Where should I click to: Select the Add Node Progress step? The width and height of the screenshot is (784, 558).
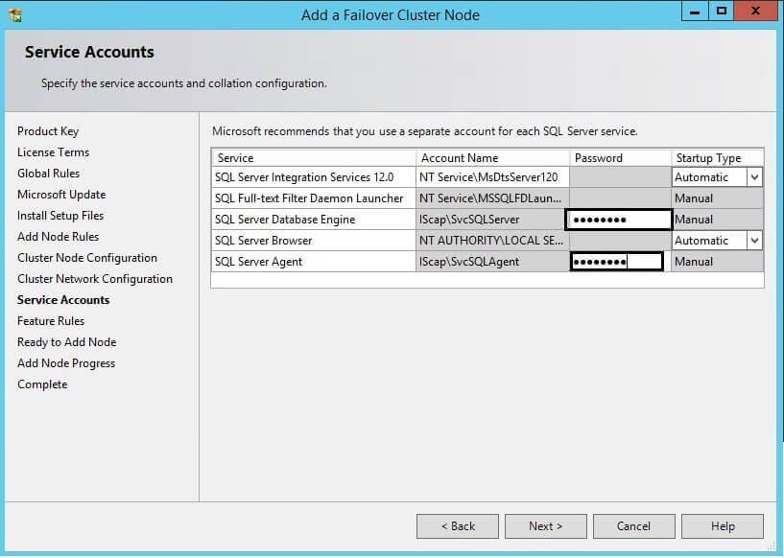click(x=66, y=363)
